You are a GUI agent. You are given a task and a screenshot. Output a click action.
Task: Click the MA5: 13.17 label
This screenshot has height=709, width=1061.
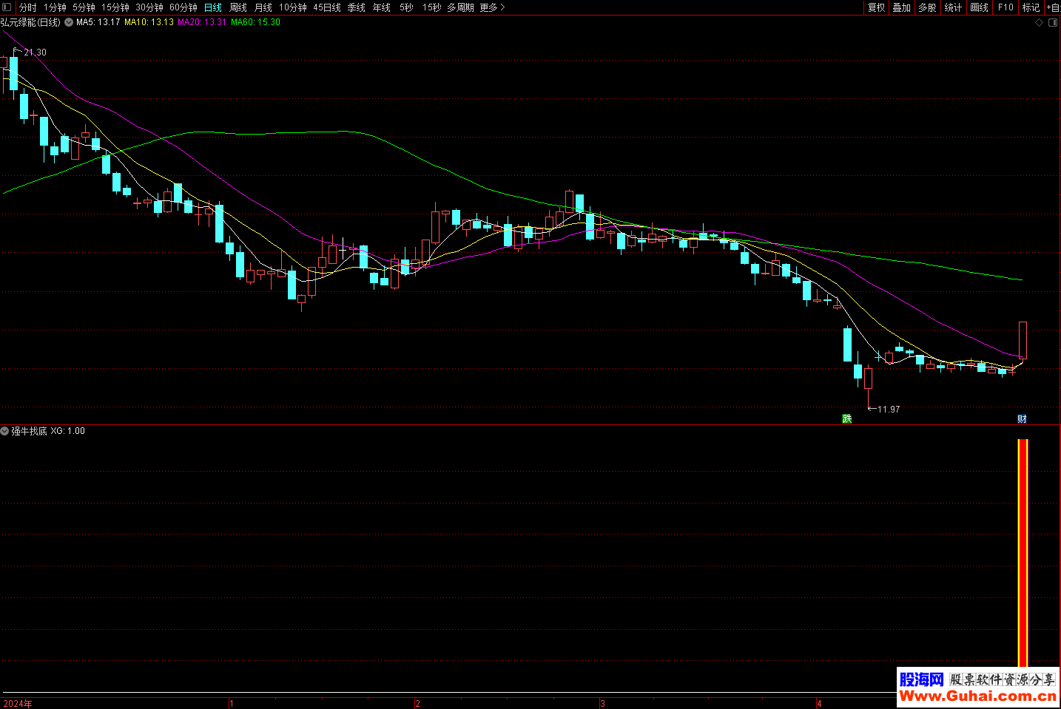(x=98, y=22)
